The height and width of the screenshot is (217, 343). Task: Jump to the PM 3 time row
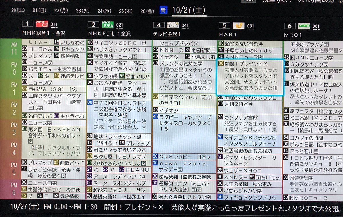[x=14, y=129]
